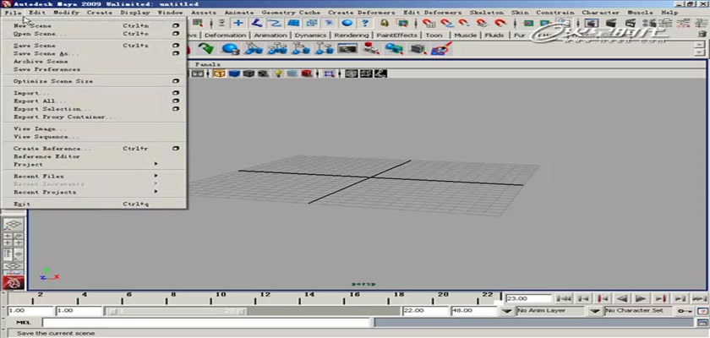710x338 pixels.
Task: Open Save Scene options box
Action: point(176,46)
